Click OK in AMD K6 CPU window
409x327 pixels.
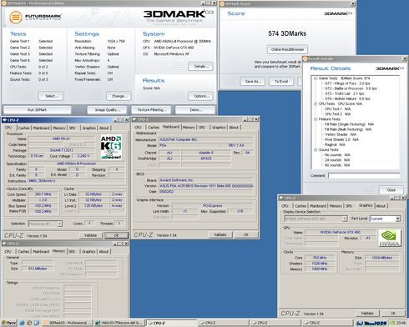click(x=117, y=235)
